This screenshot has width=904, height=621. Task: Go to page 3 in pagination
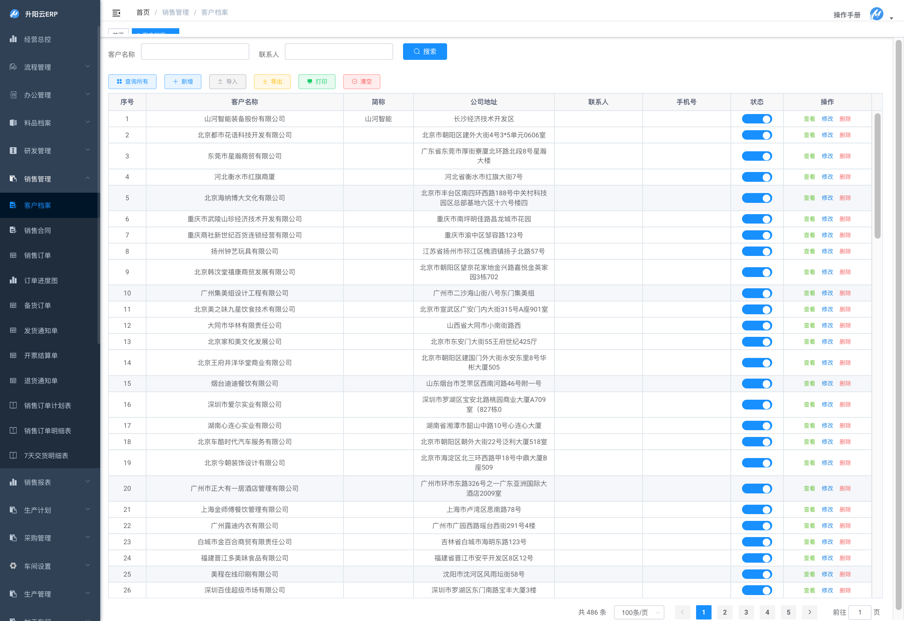745,612
